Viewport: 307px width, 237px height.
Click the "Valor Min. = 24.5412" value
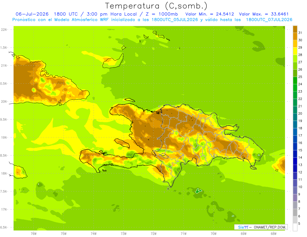210,14
